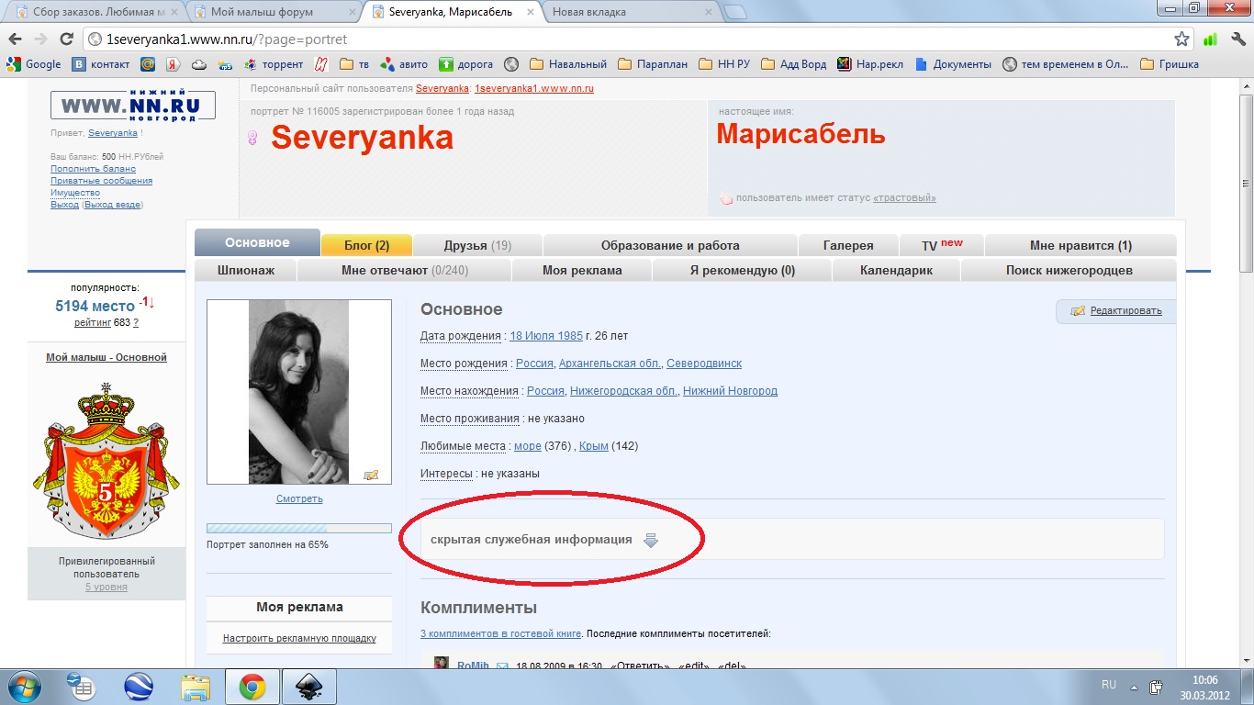
Task: Click the mail @ bookmark icon
Action: [x=148, y=64]
